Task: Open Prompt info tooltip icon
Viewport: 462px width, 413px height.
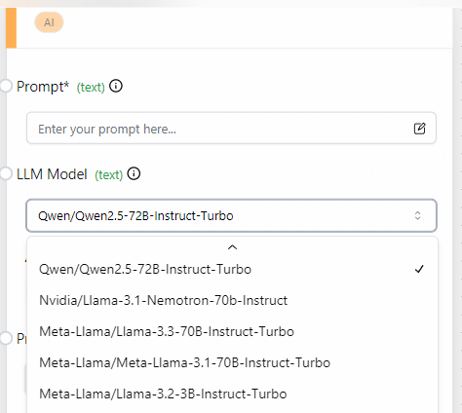Action: point(116,86)
